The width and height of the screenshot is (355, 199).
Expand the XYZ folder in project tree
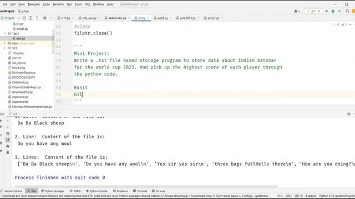(x=4, y=48)
